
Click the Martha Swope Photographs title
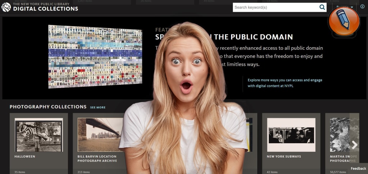(344, 159)
